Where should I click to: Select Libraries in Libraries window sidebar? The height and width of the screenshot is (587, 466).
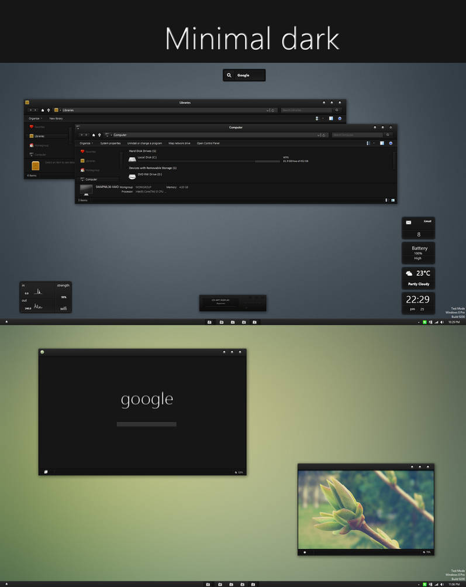37,136
